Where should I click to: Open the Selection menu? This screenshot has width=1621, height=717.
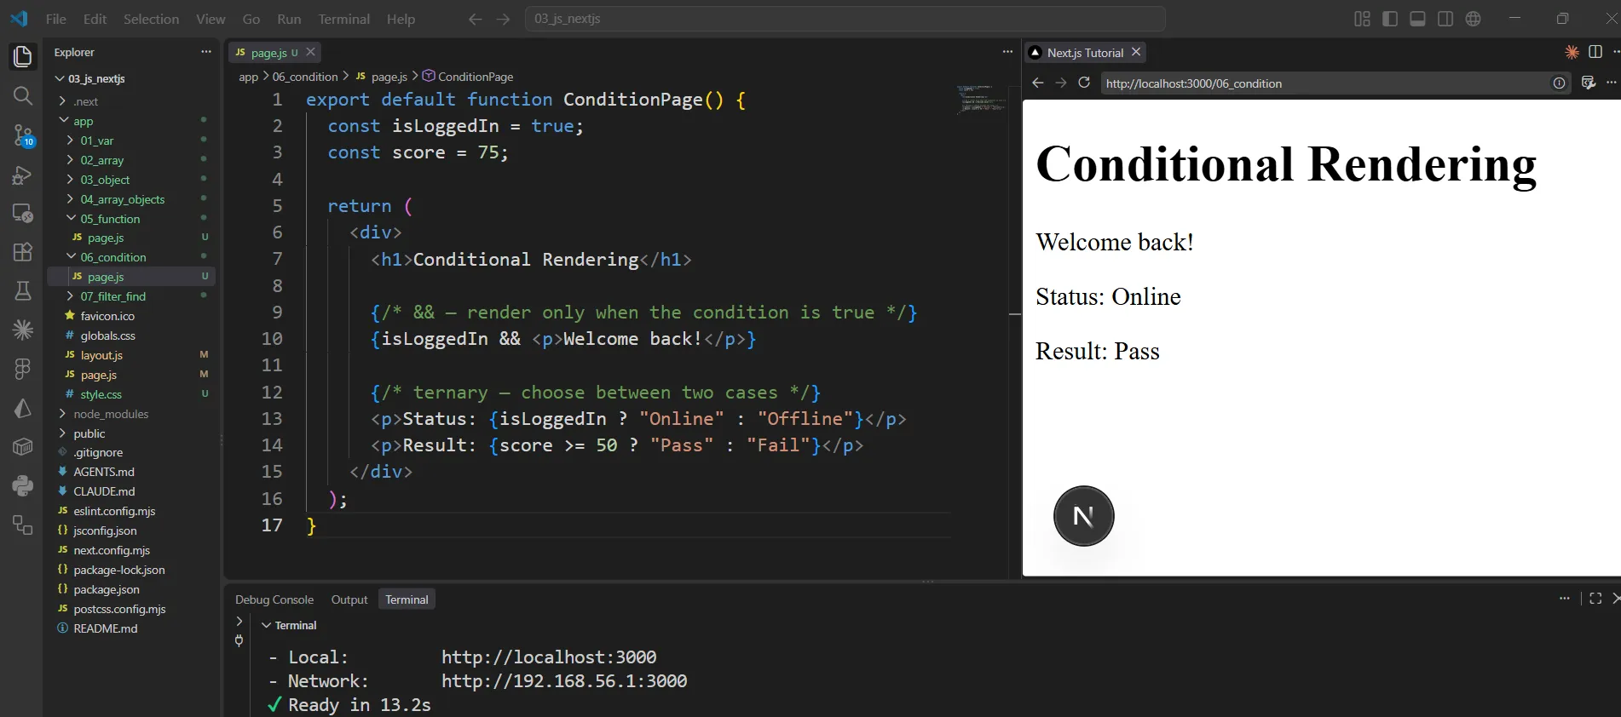[151, 19]
